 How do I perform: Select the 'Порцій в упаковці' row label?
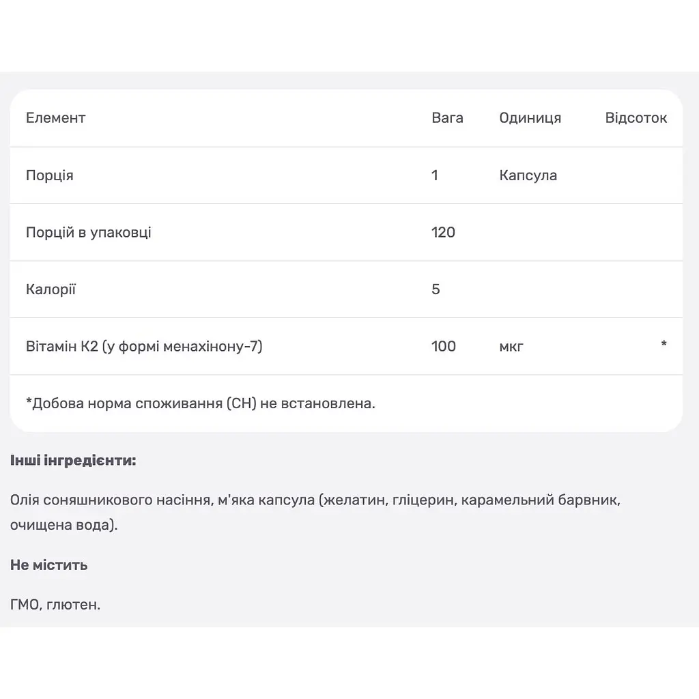pos(88,232)
